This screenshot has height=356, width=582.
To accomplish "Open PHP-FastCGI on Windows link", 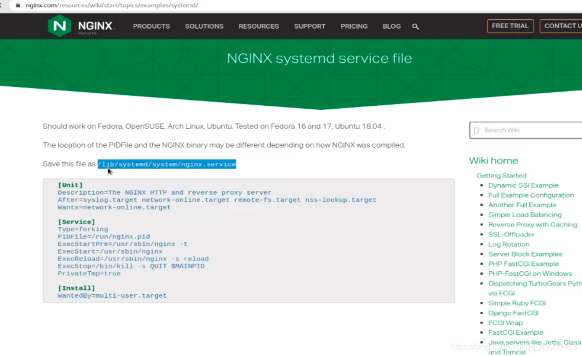I will pos(530,274).
